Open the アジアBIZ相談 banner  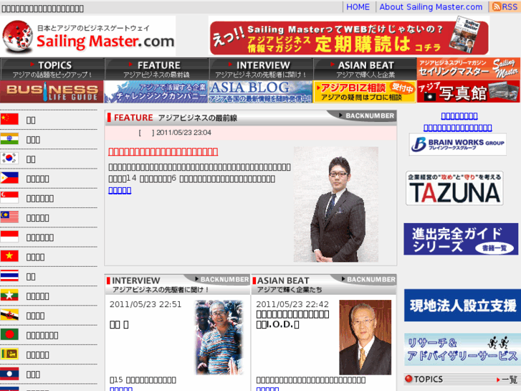365,92
